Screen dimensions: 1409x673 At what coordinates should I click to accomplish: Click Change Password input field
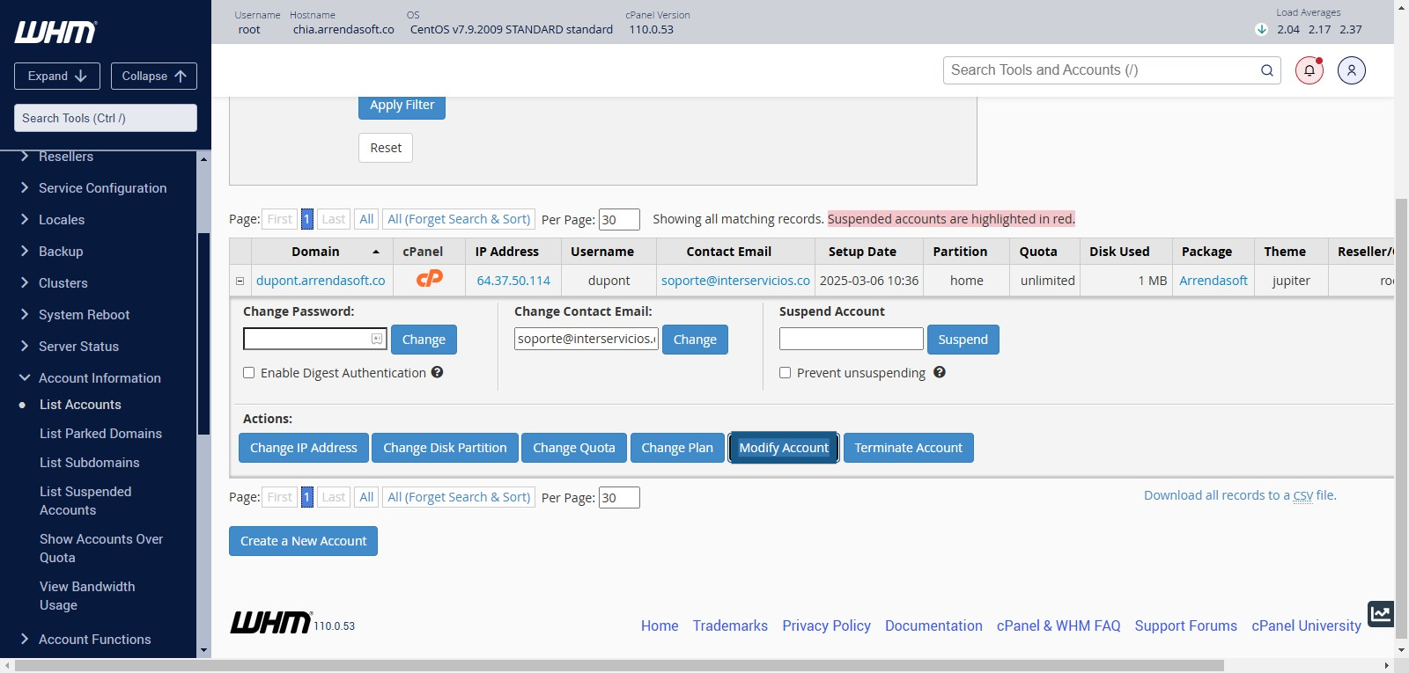(315, 339)
